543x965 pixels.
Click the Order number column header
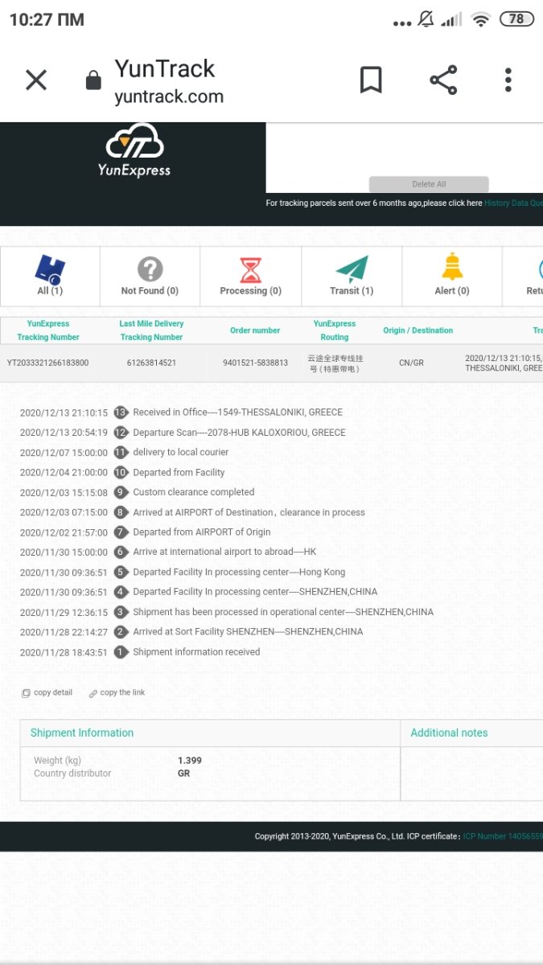255,331
